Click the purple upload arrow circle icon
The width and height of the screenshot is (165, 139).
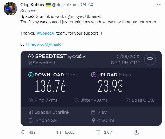94,75
